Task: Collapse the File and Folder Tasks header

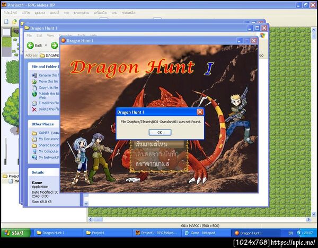Action: 44,66
